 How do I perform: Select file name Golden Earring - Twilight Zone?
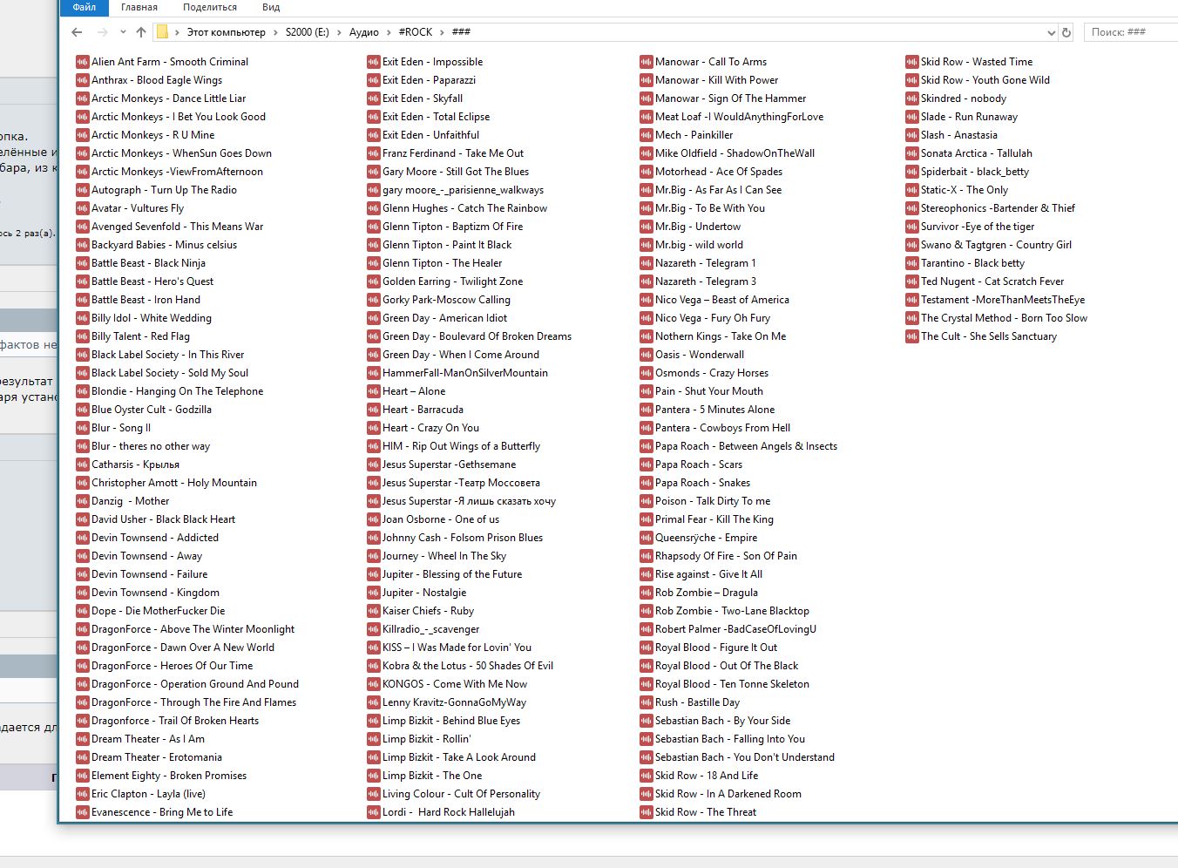[x=453, y=281]
